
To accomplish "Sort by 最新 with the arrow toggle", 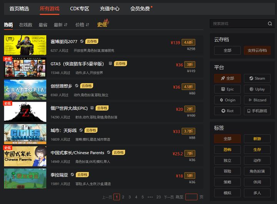I will point(61,25).
